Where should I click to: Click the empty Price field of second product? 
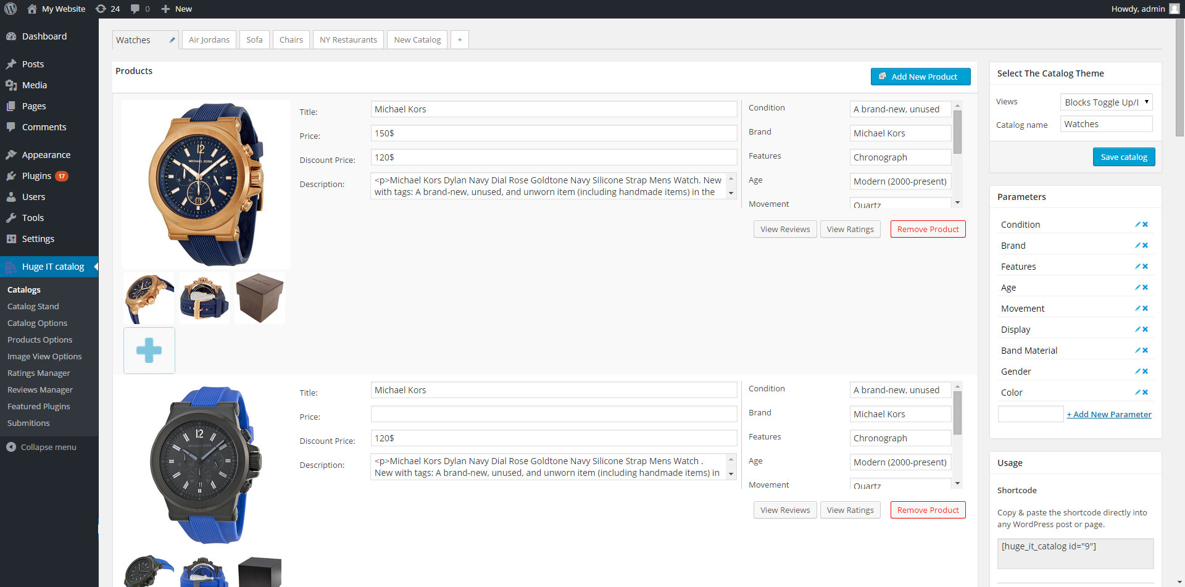[554, 414]
